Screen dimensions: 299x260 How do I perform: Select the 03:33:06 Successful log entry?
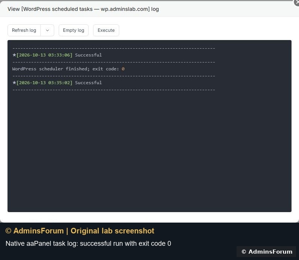[x=57, y=55]
